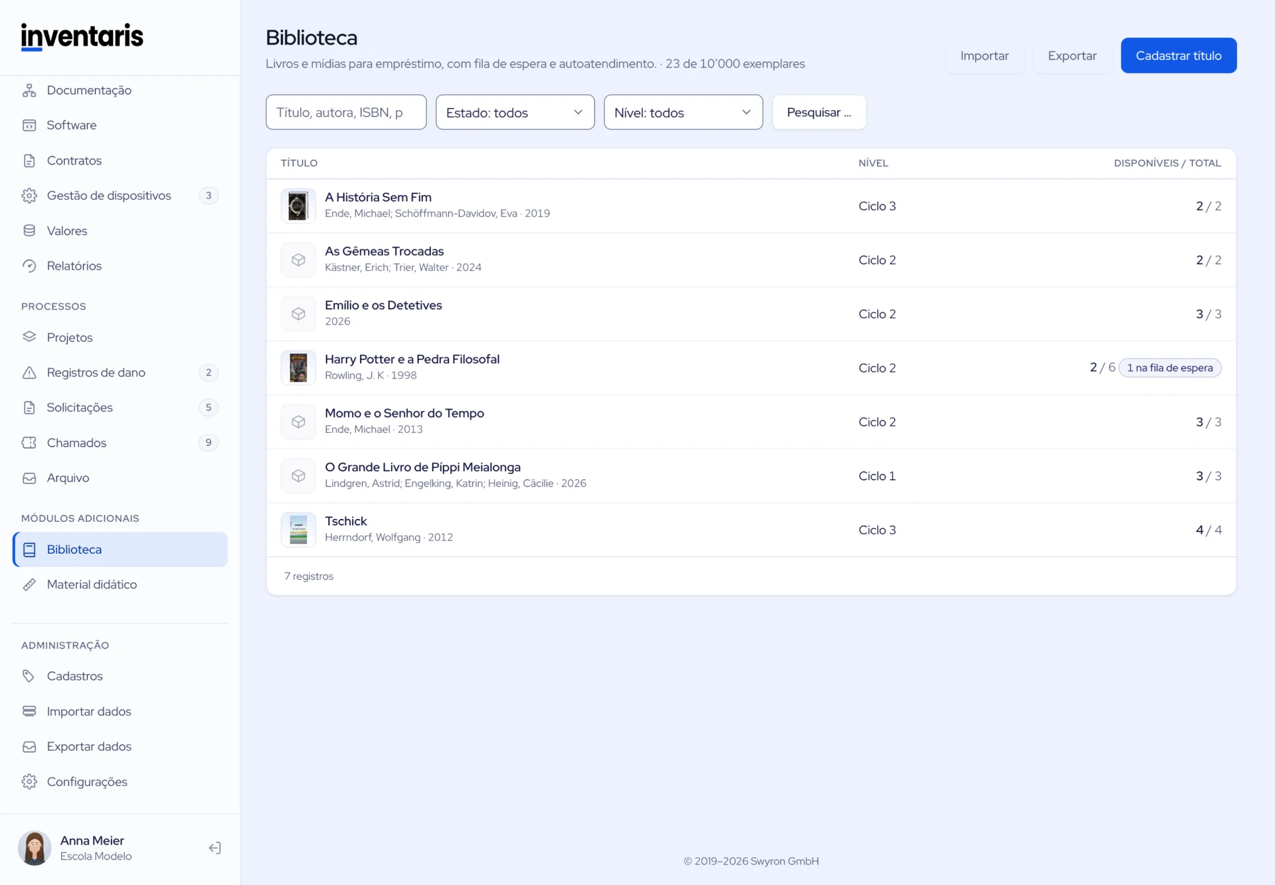Click the Solicitações document icon

point(29,408)
